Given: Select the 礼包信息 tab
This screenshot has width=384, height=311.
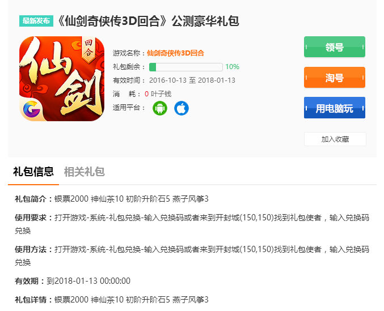Looking at the screenshot, I should point(33,172).
